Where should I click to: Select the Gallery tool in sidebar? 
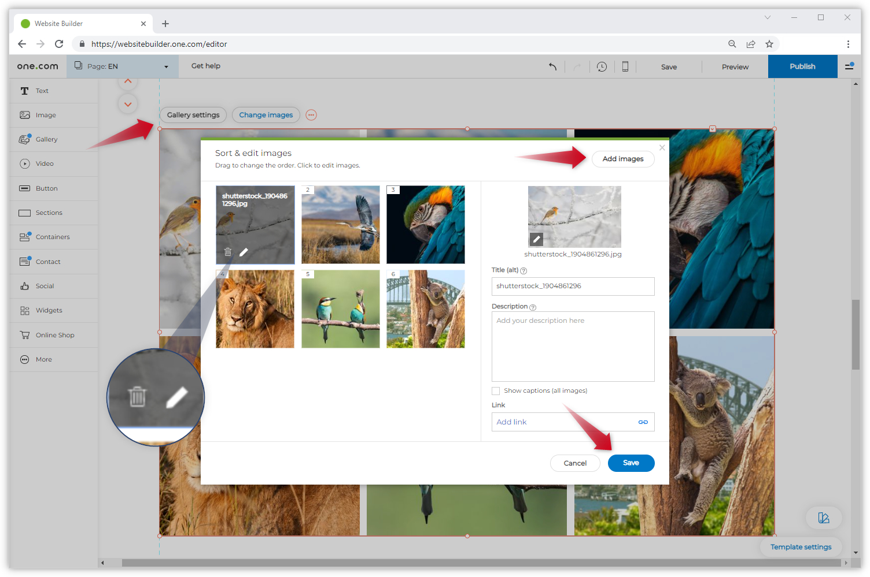click(x=46, y=139)
